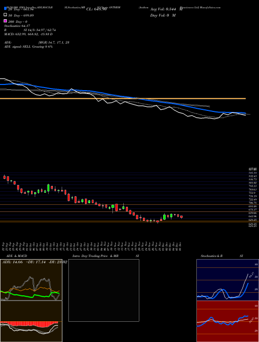Click the white 50 Day legend swatch
The image size is (259, 342).
click(x=5, y=15)
